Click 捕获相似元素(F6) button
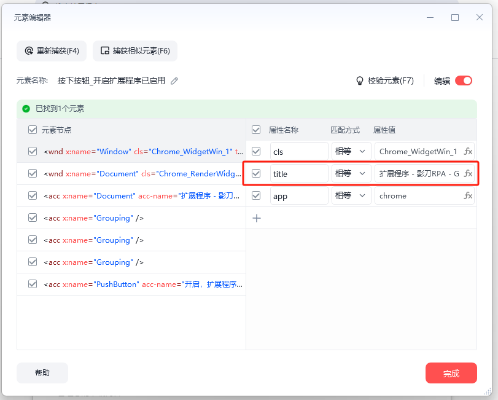The height and width of the screenshot is (400, 498). pos(135,51)
